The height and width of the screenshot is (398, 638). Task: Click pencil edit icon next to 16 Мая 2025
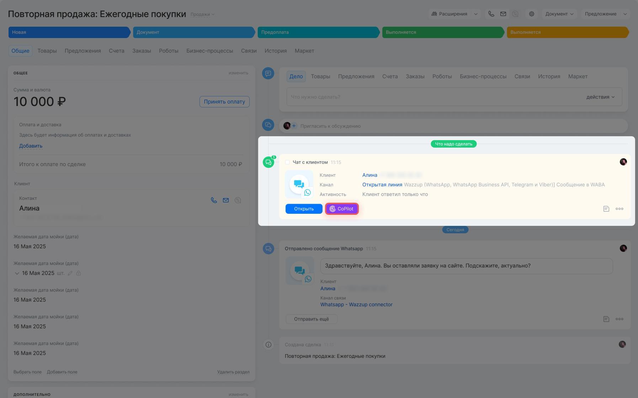click(70, 273)
